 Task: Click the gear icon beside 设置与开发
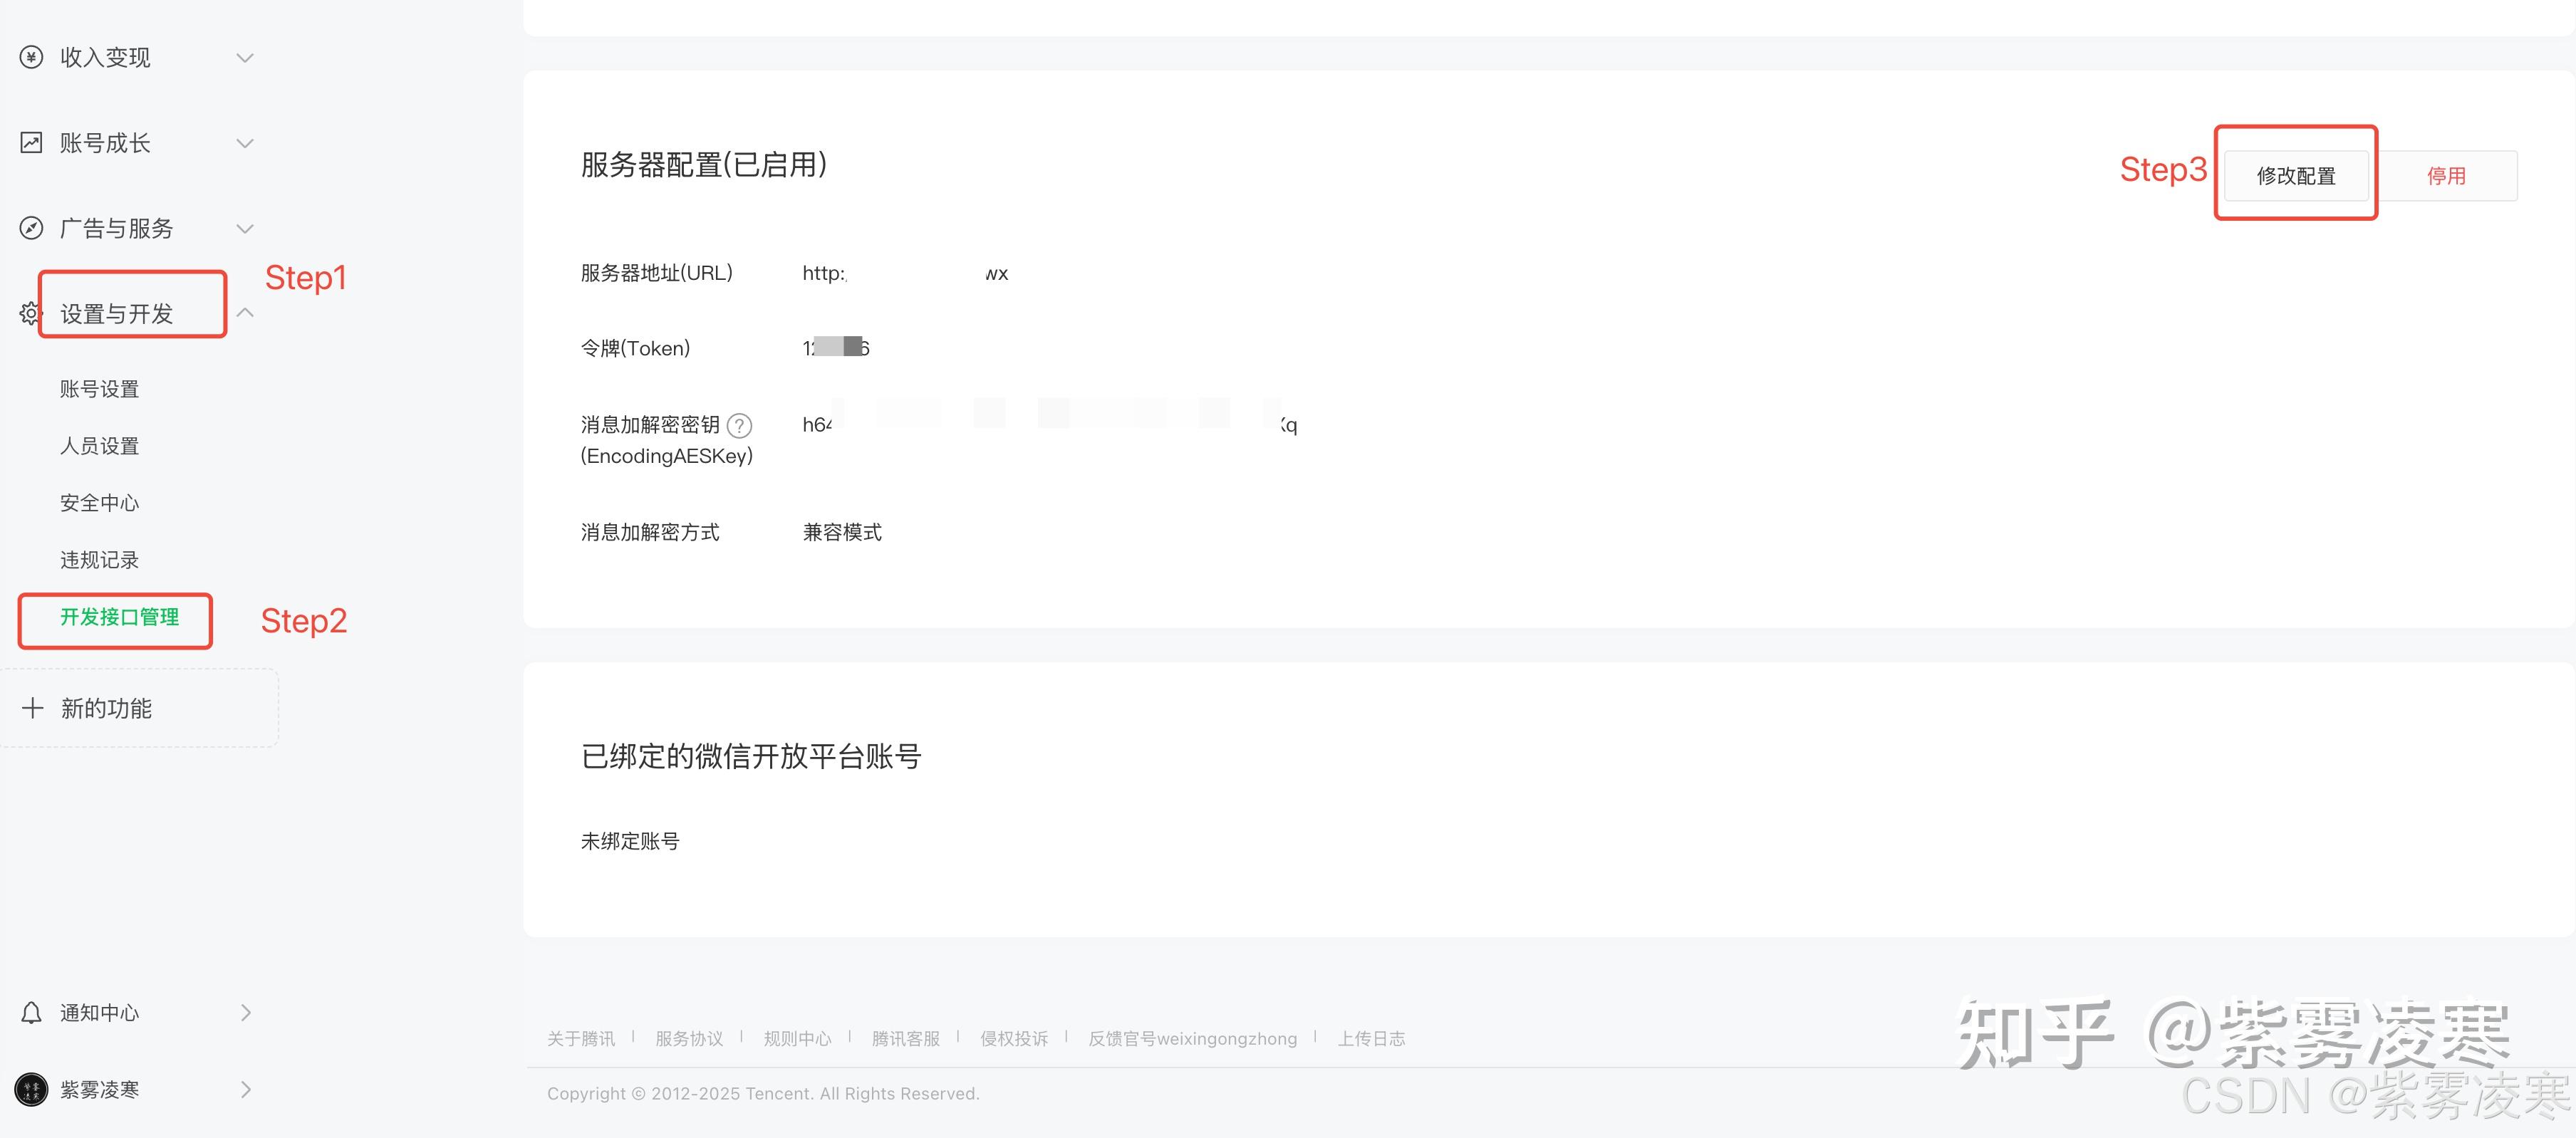click(30, 314)
